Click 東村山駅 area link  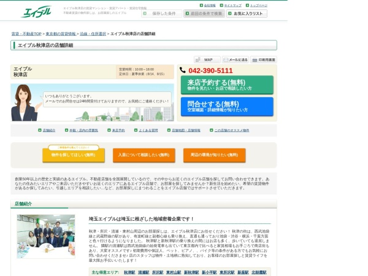[174, 272]
